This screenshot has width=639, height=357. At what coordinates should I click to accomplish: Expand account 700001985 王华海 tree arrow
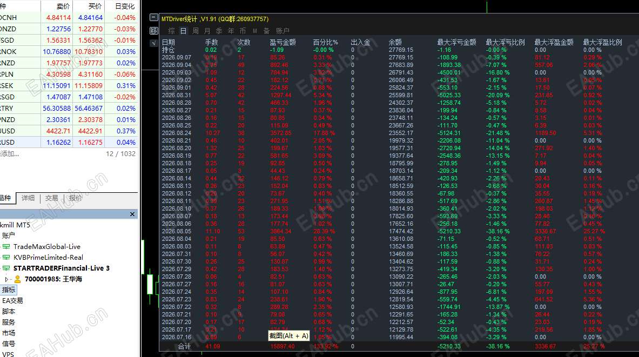6,279
